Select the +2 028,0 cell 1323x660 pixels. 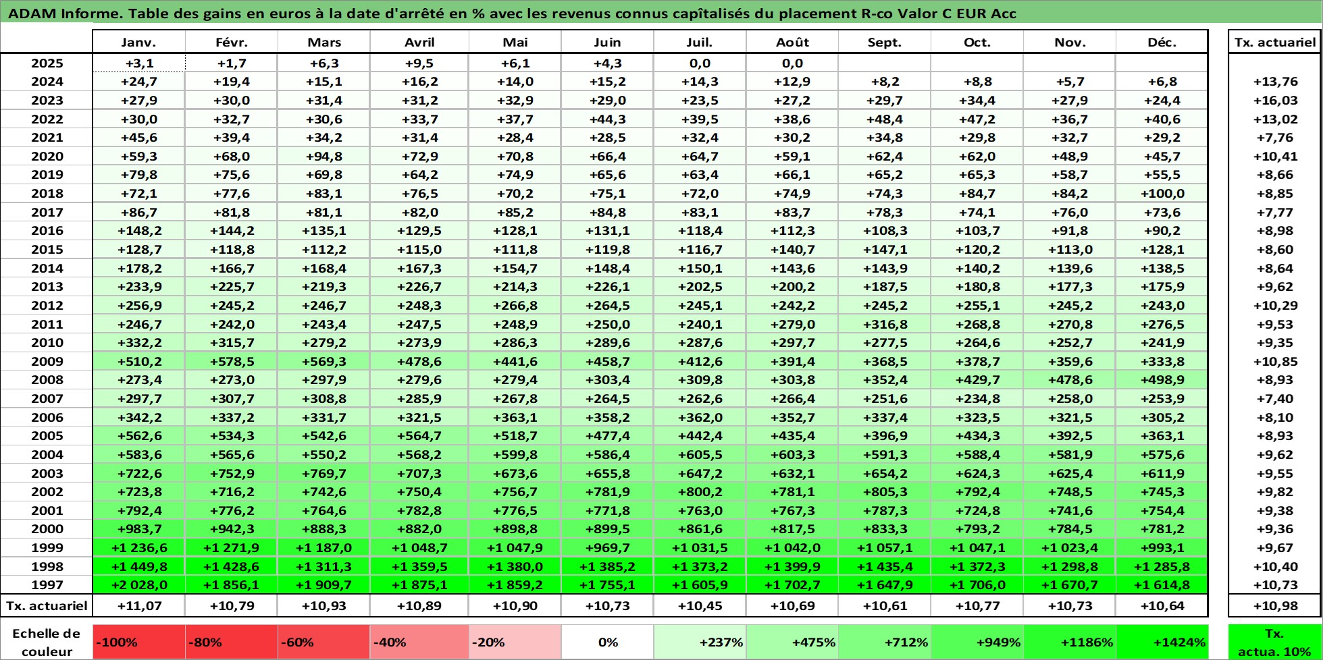pyautogui.click(x=138, y=585)
